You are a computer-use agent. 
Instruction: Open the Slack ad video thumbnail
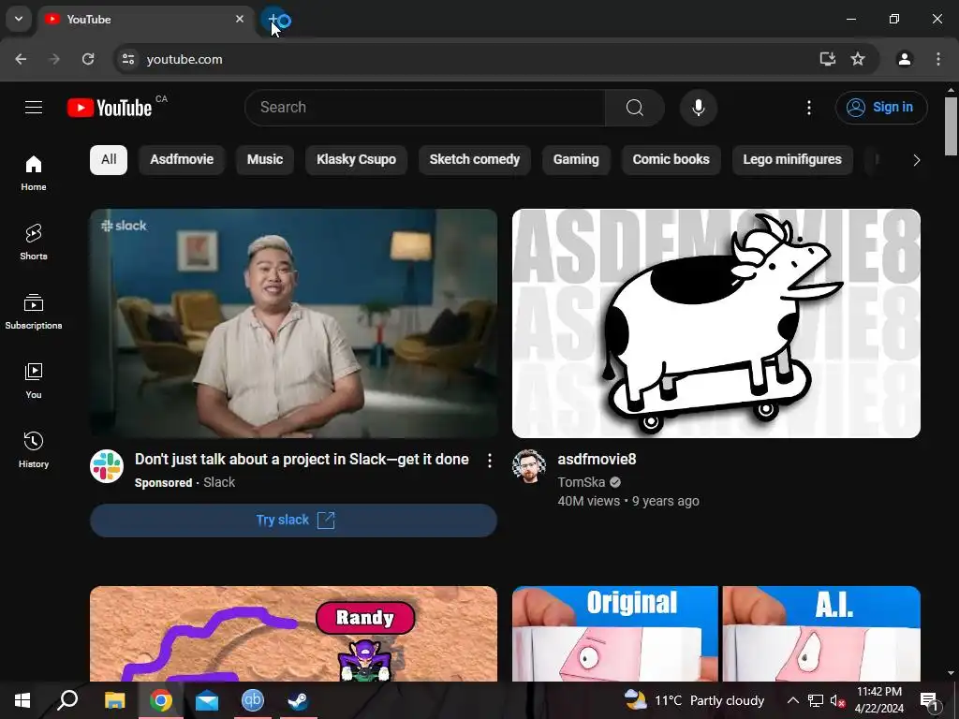pyautogui.click(x=293, y=323)
